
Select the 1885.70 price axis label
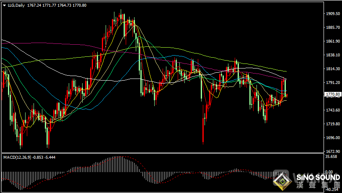(x=333, y=28)
